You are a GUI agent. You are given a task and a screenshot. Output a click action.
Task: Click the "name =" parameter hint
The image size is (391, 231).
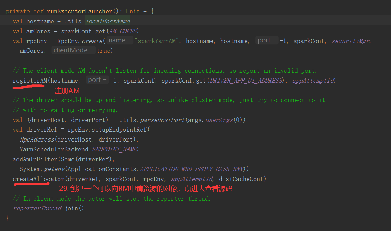pos(120,40)
